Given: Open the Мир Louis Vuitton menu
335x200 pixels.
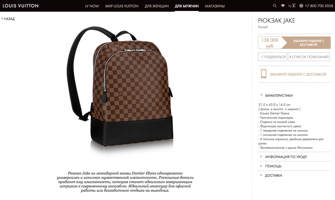Looking at the screenshot, I should pos(122,6).
